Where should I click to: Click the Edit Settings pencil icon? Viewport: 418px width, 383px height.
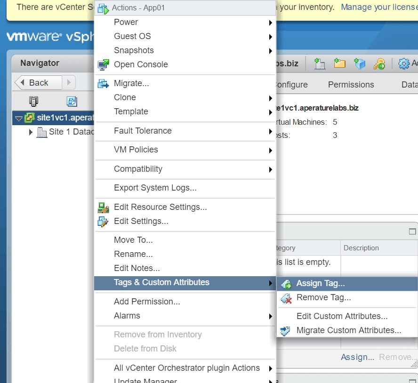click(103, 222)
